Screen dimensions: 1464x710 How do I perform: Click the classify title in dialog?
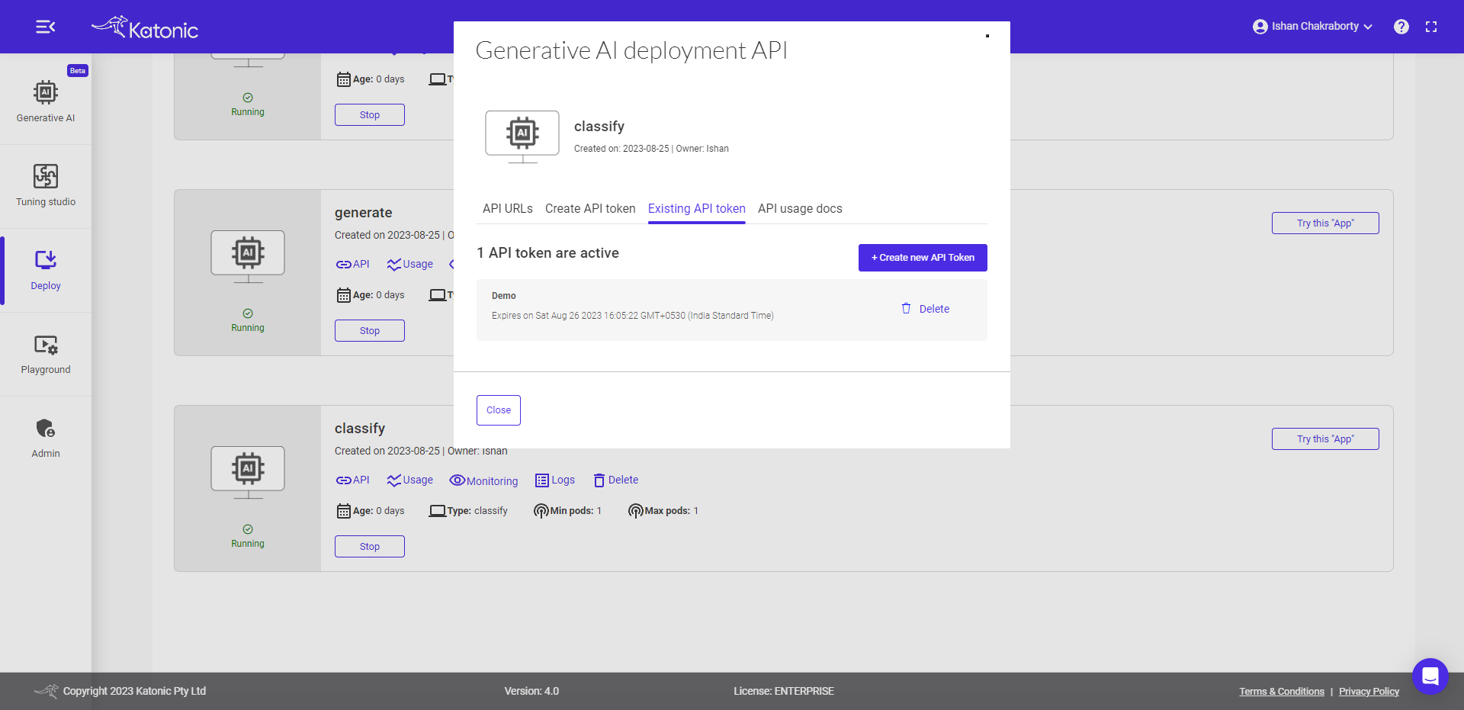(599, 127)
